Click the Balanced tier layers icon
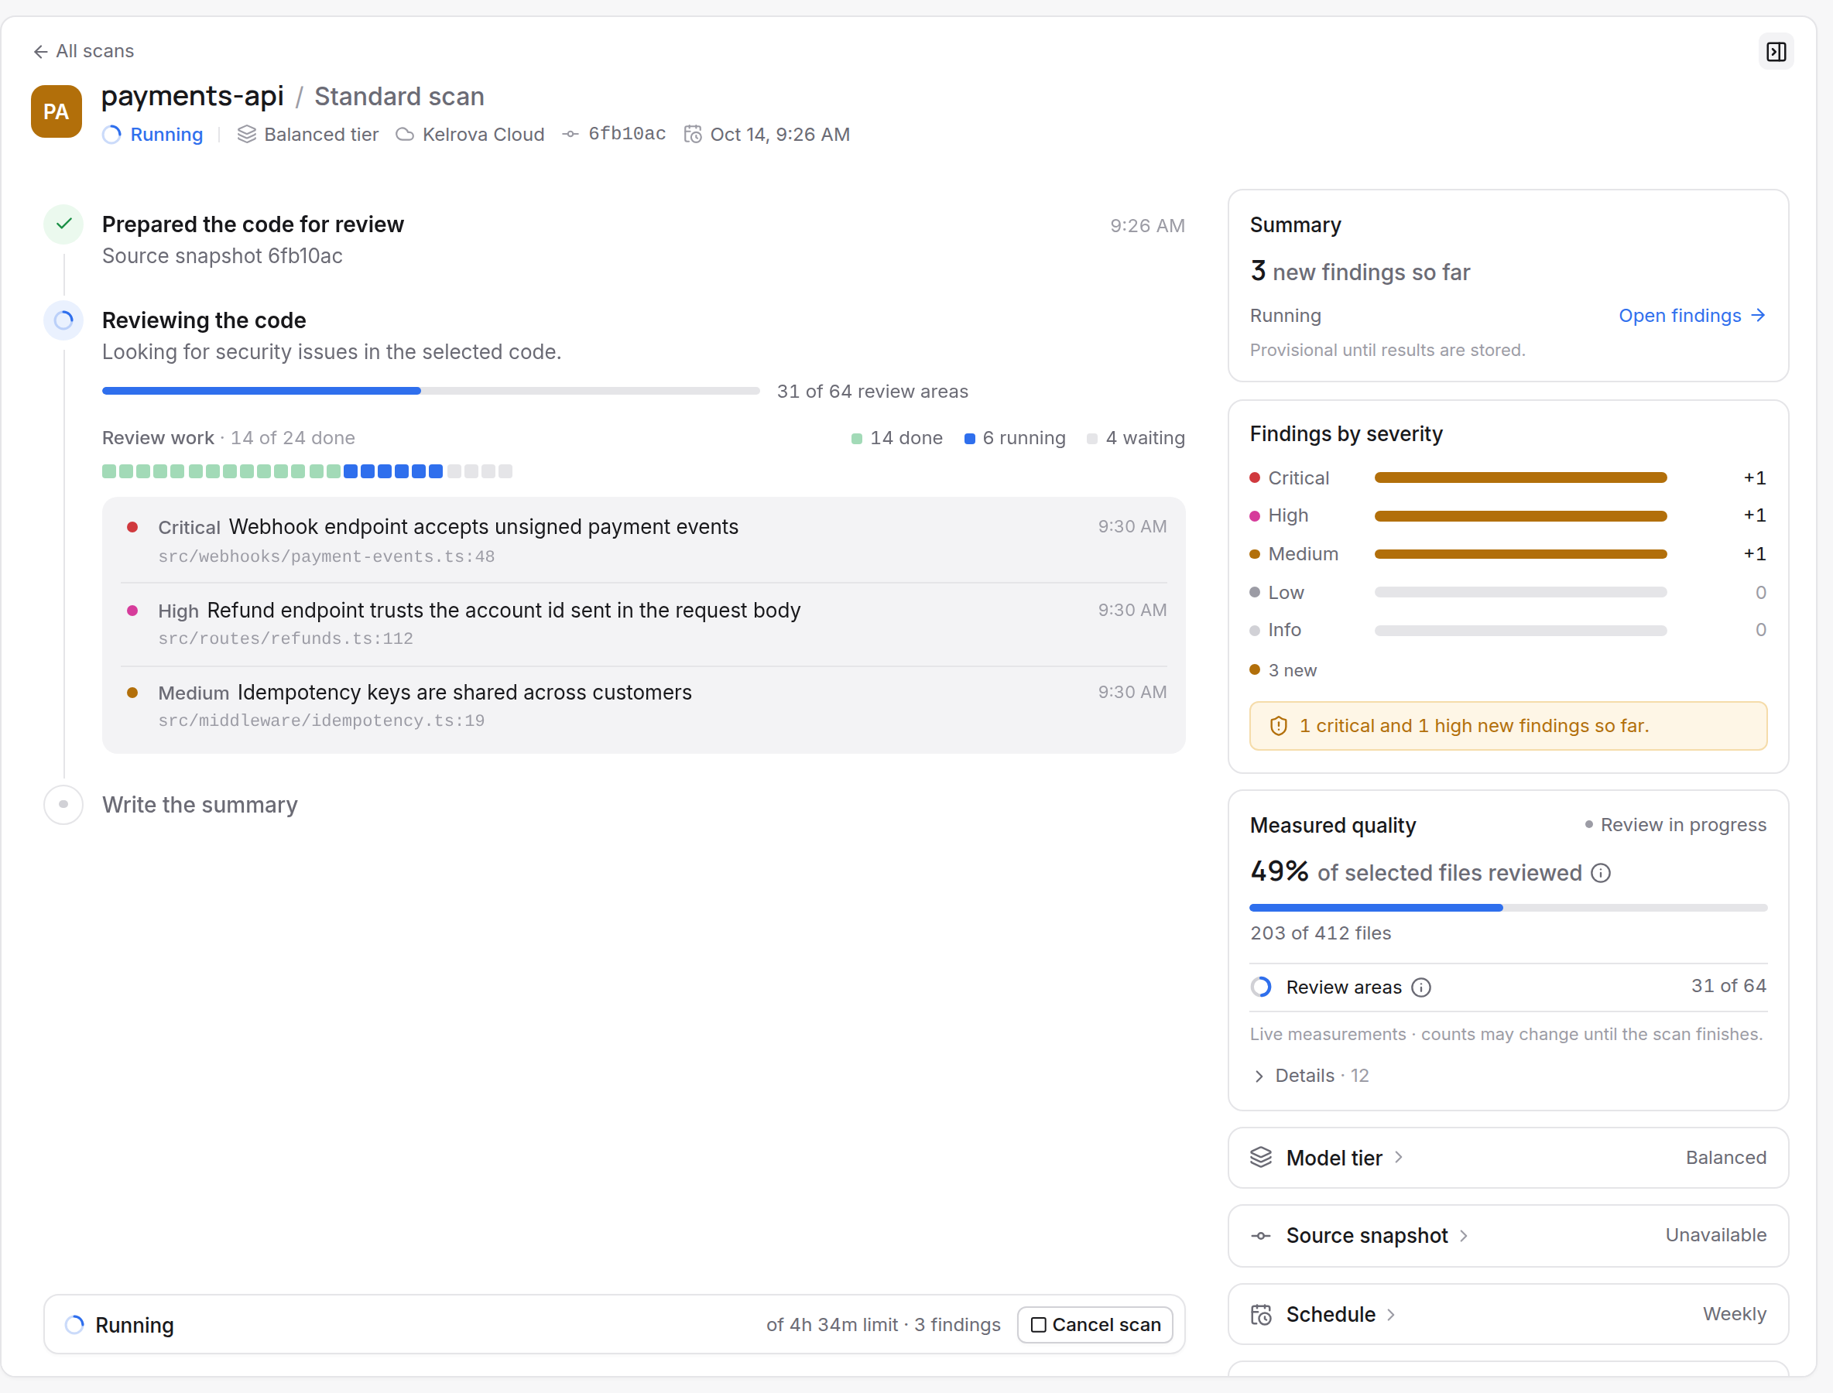Image resolution: width=1833 pixels, height=1393 pixels. tap(246, 135)
